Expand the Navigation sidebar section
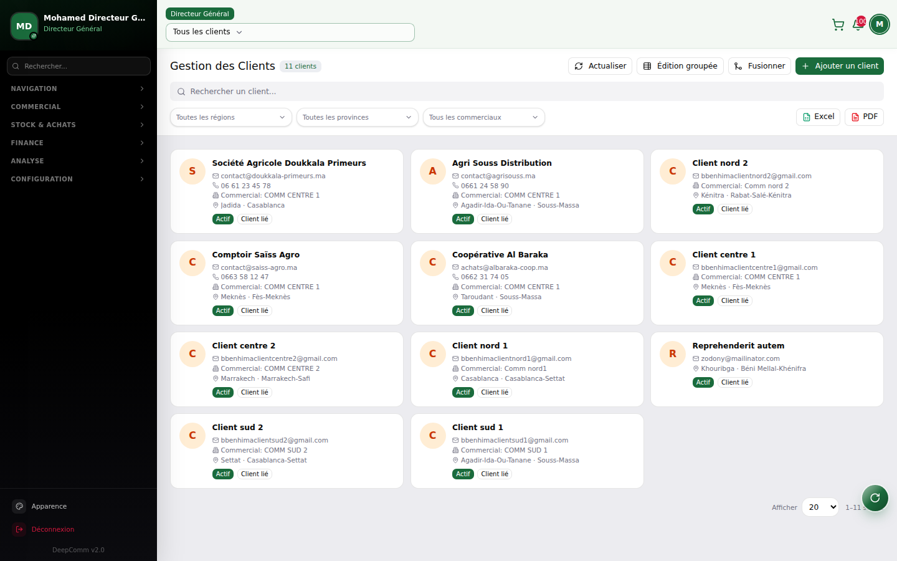This screenshot has width=897, height=561. (x=78, y=89)
